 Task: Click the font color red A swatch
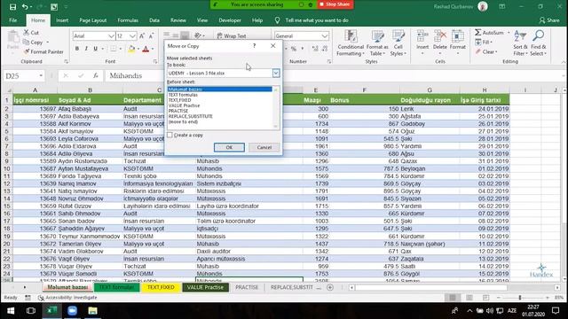coord(146,49)
